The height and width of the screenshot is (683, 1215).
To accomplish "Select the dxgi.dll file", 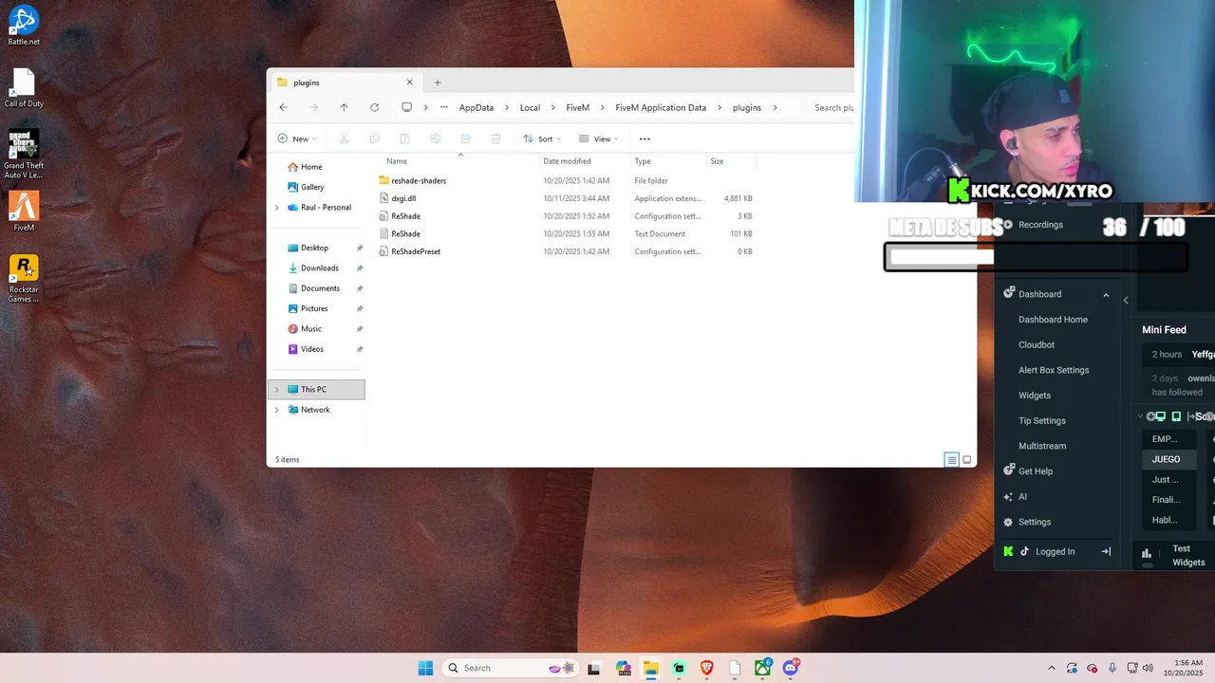I will [x=403, y=198].
